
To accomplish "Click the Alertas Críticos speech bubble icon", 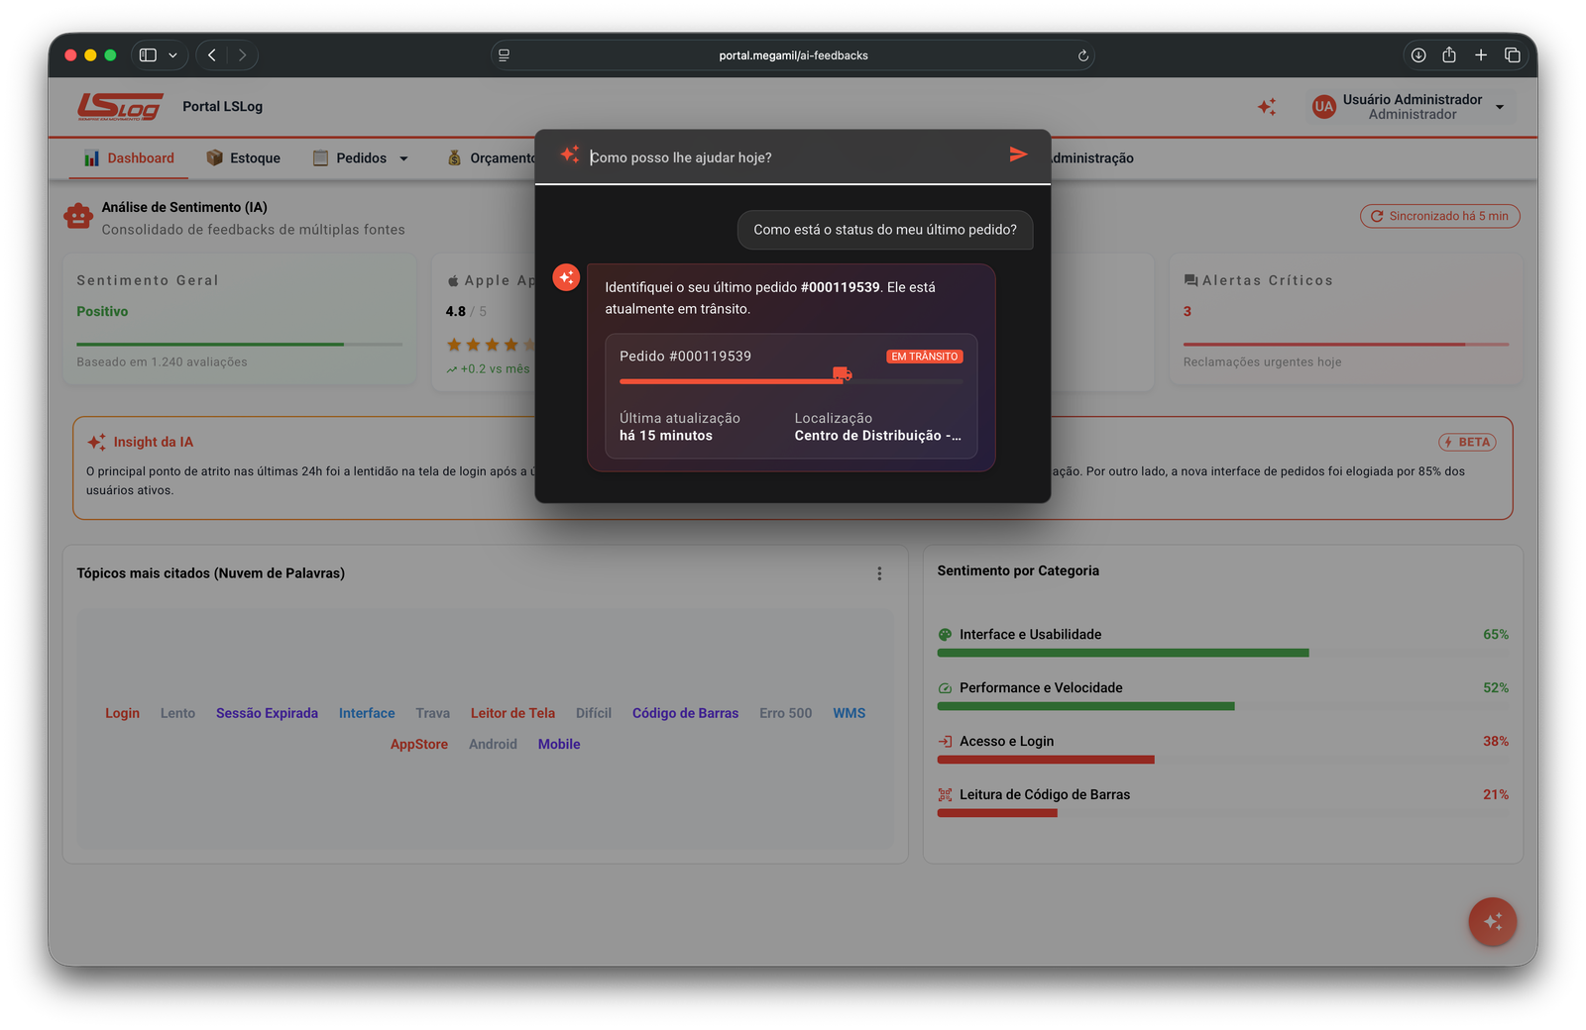I will pyautogui.click(x=1189, y=279).
